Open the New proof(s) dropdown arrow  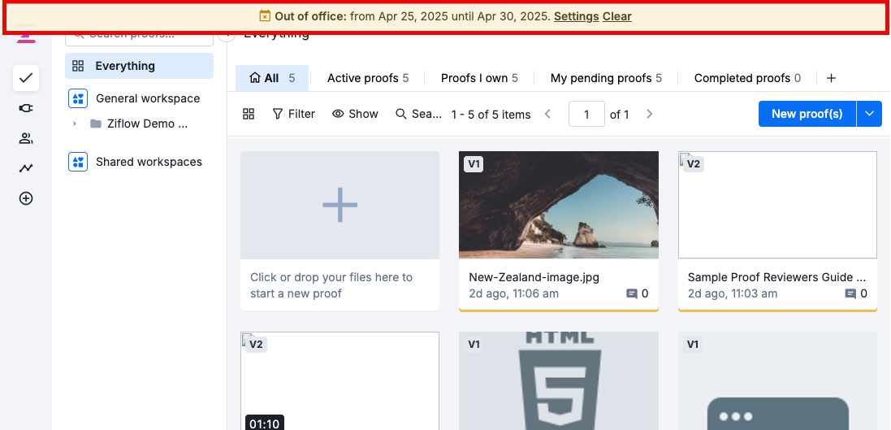(x=869, y=114)
